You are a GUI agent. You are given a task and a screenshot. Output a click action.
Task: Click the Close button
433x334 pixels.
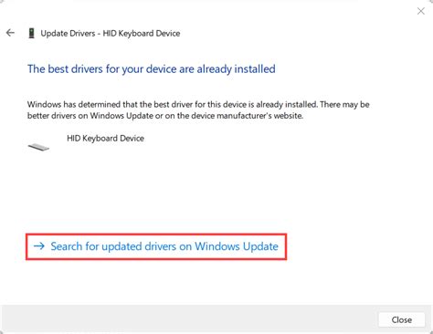[x=401, y=319]
